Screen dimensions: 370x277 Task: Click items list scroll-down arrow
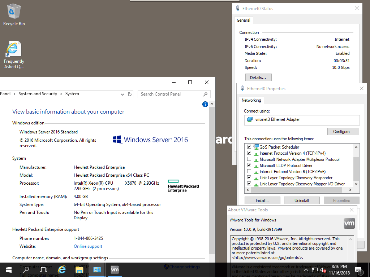click(x=356, y=184)
